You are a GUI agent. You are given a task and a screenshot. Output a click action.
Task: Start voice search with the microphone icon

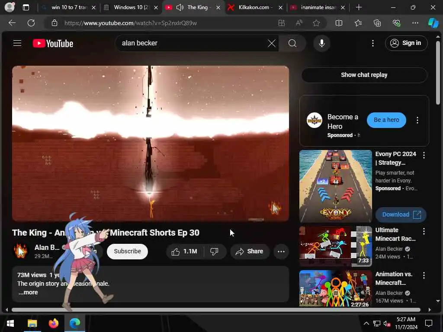coord(321,43)
